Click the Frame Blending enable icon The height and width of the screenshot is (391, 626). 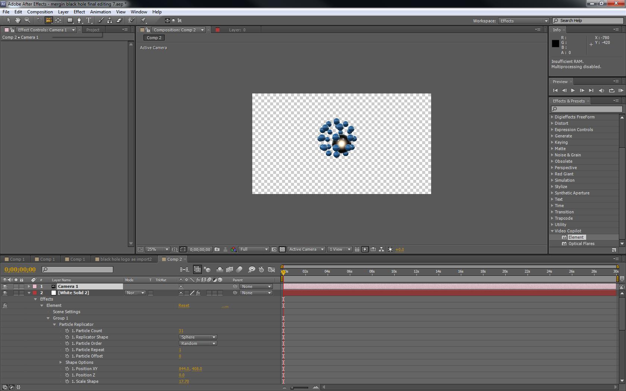pyautogui.click(x=230, y=270)
